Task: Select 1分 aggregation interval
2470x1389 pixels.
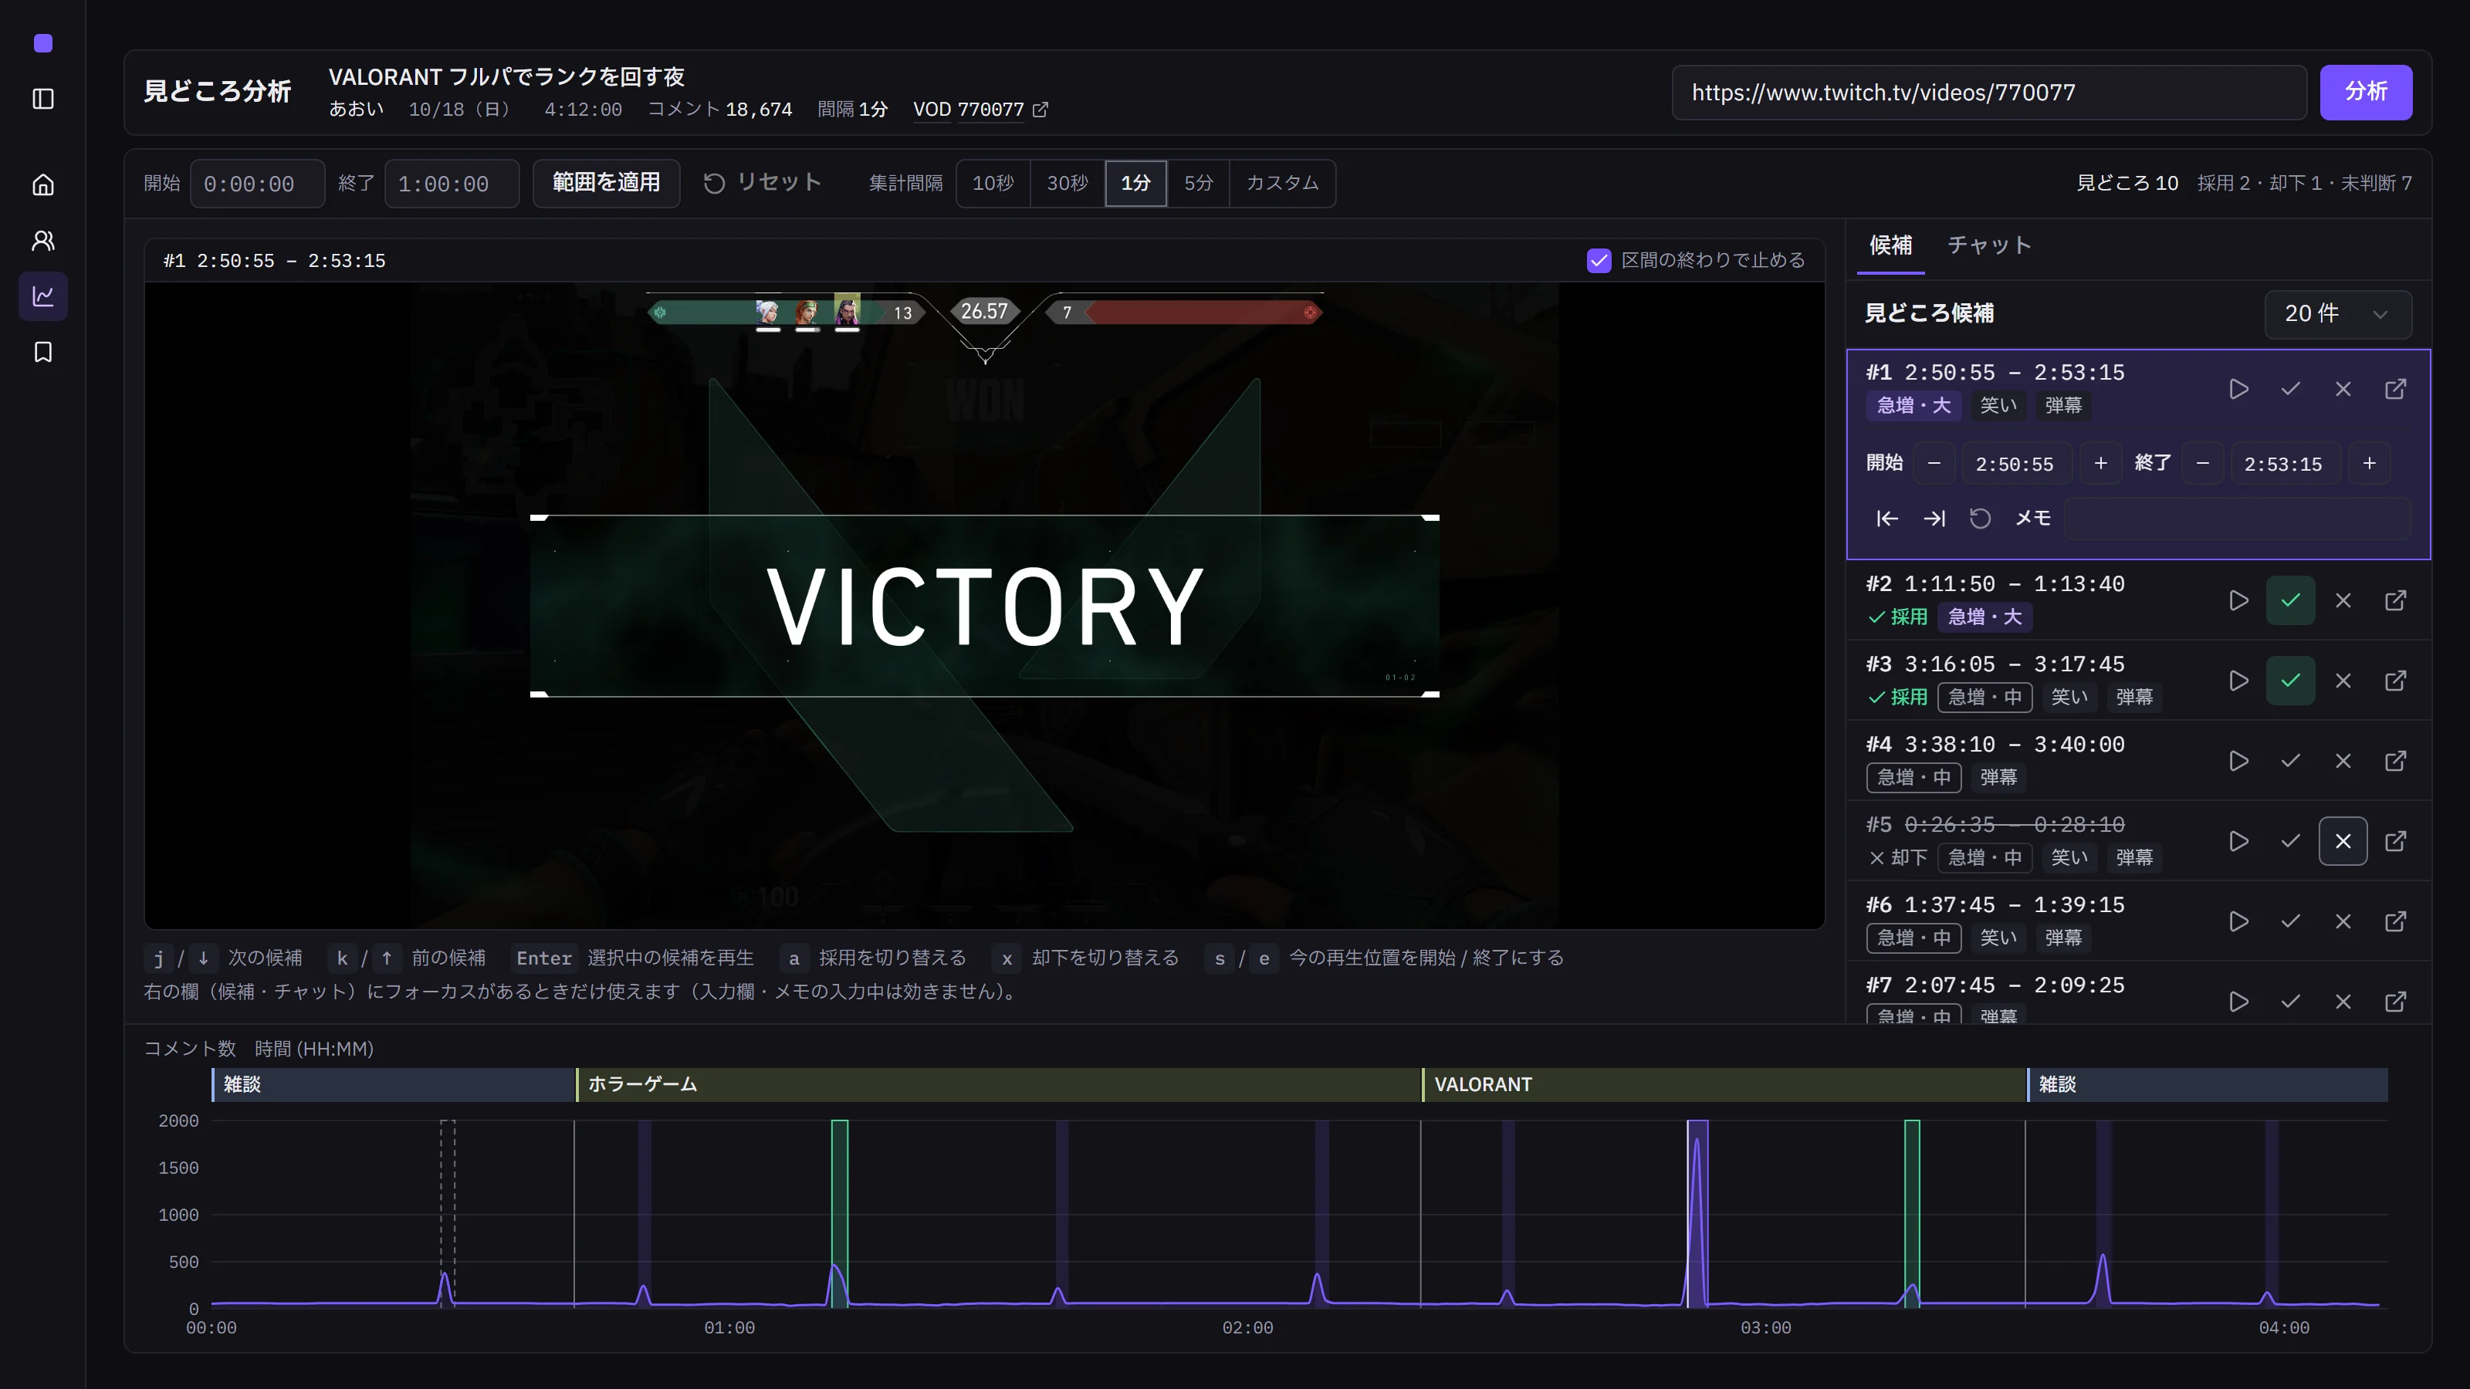Action: click(1135, 183)
